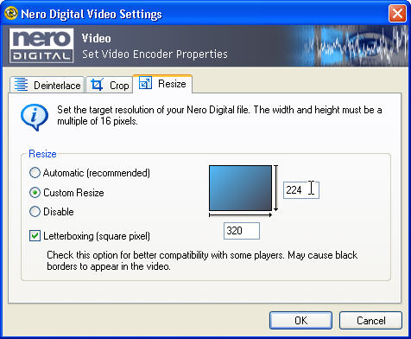The image size is (411, 339).
Task: Click the Crop tool icon
Action: tap(97, 85)
